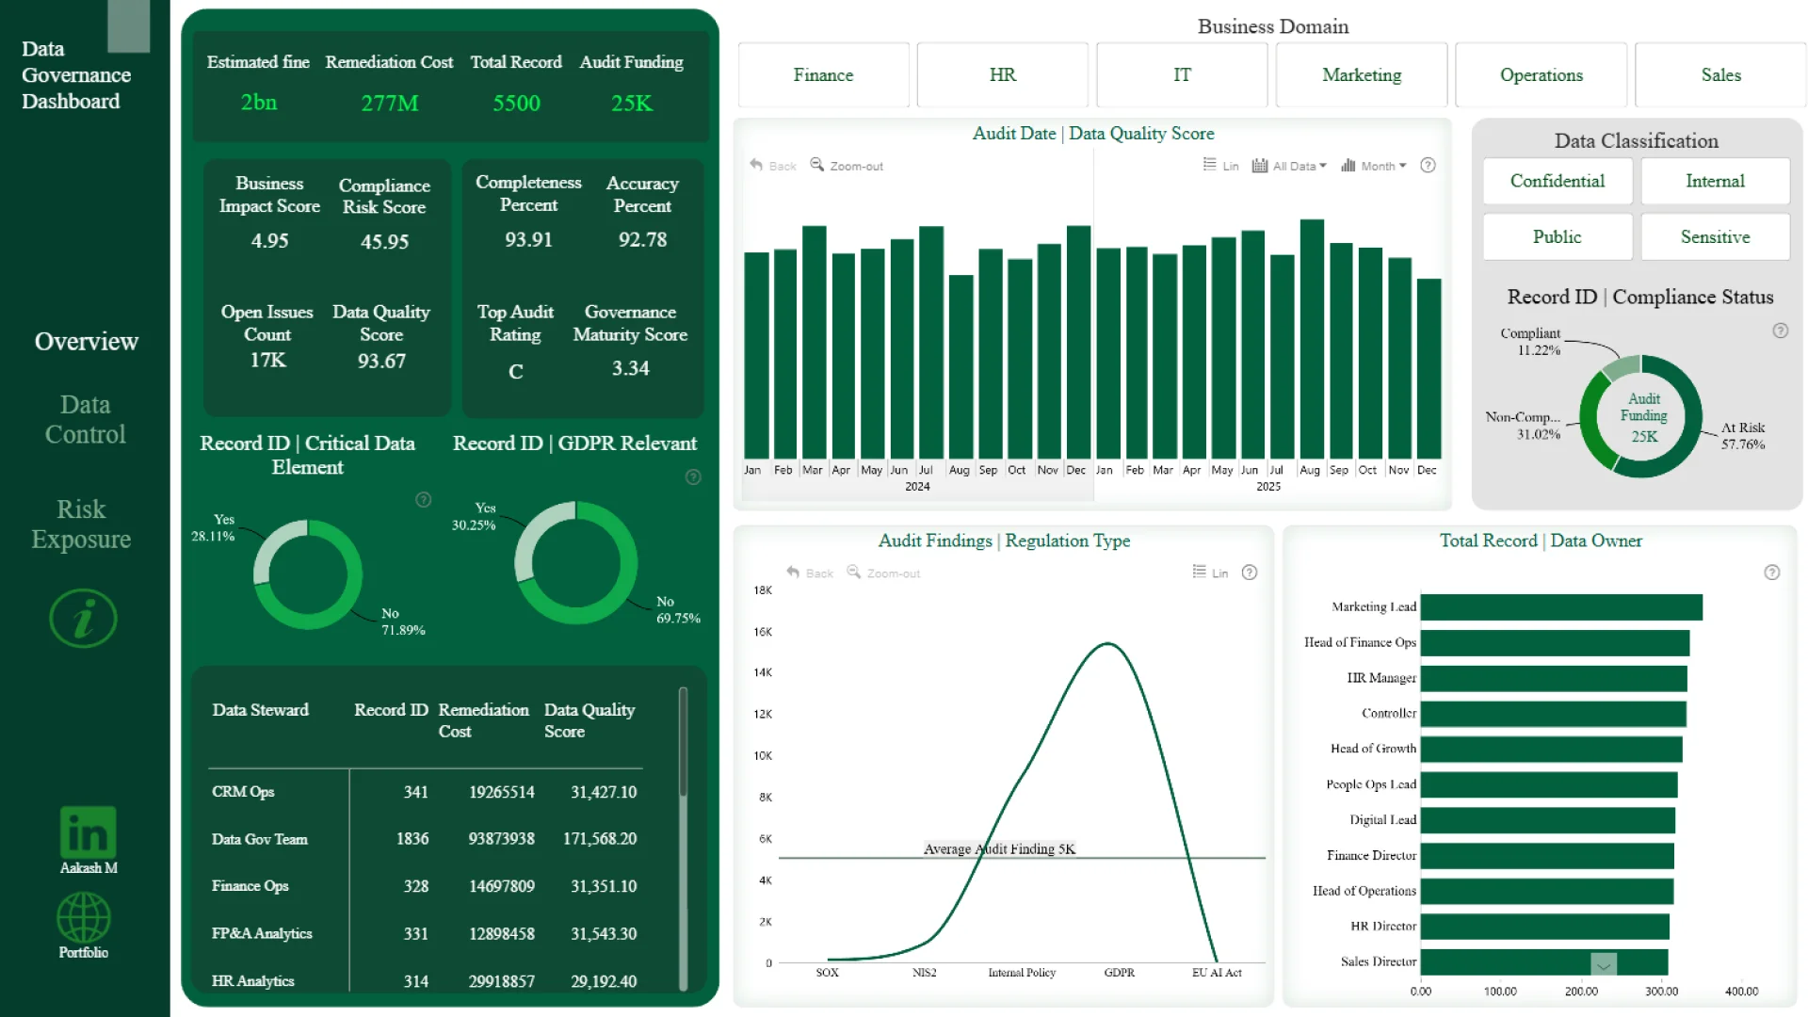1808x1017 pixels.
Task: Open the Portfolio globe icon
Action: point(84,917)
